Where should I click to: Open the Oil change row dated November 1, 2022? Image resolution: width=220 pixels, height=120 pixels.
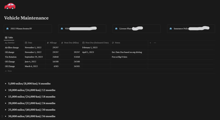(10, 52)
